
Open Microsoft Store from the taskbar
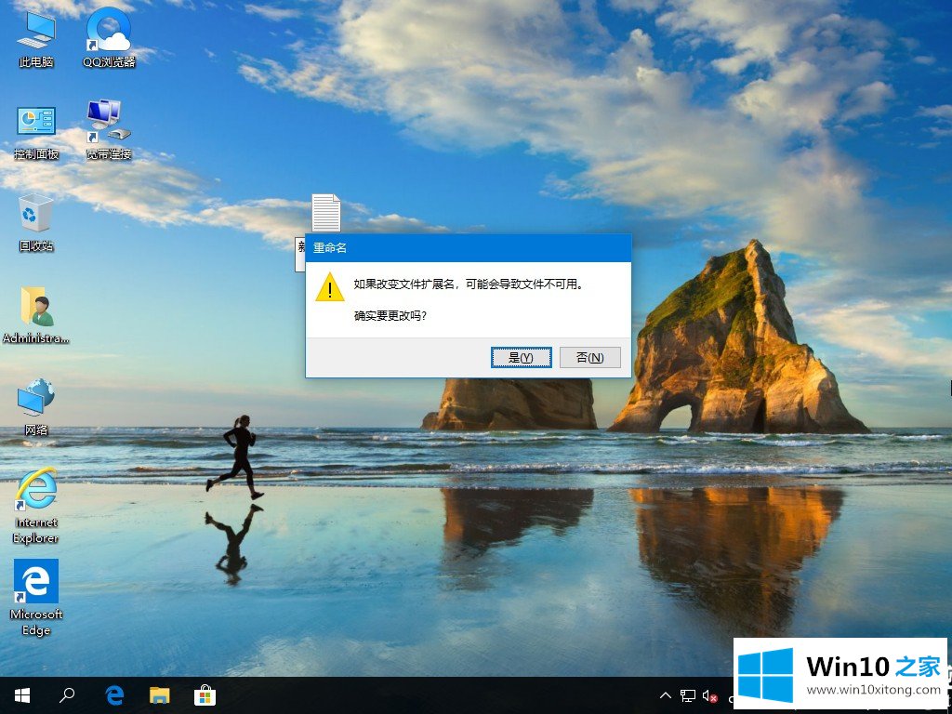pyautogui.click(x=205, y=695)
